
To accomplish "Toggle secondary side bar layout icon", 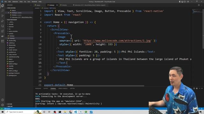I will click(x=185, y=2).
